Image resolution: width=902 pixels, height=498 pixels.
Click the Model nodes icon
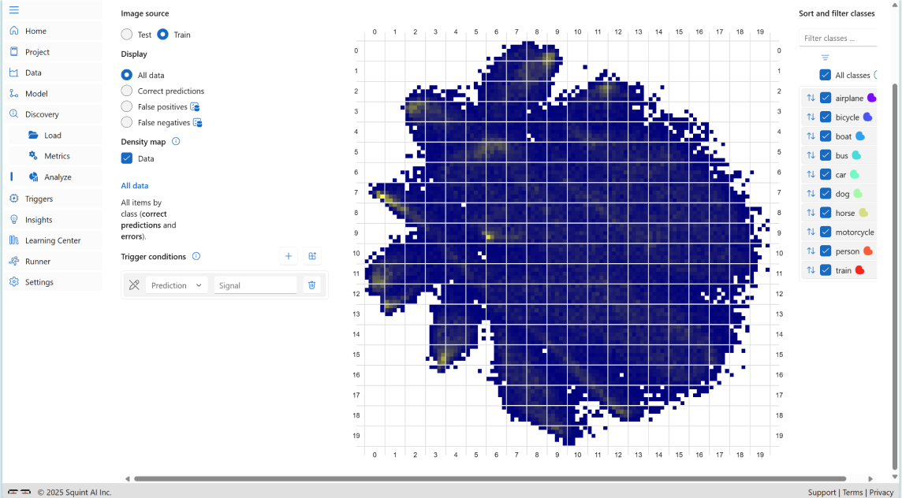pos(14,93)
